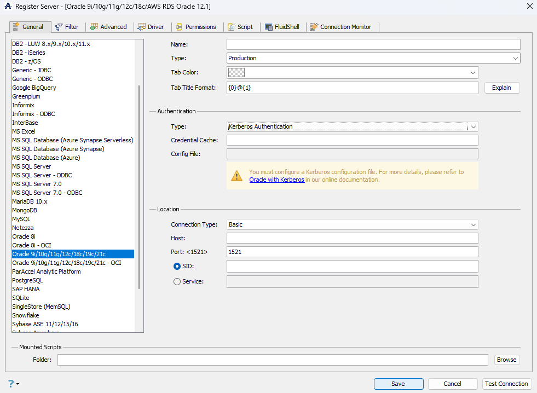Click the FluidShell tab icon

pos(269,27)
